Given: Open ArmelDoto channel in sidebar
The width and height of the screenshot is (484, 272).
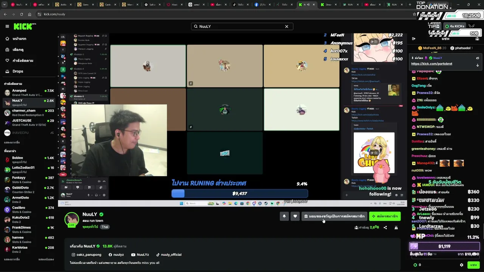Looking at the screenshot, I should [29, 199].
